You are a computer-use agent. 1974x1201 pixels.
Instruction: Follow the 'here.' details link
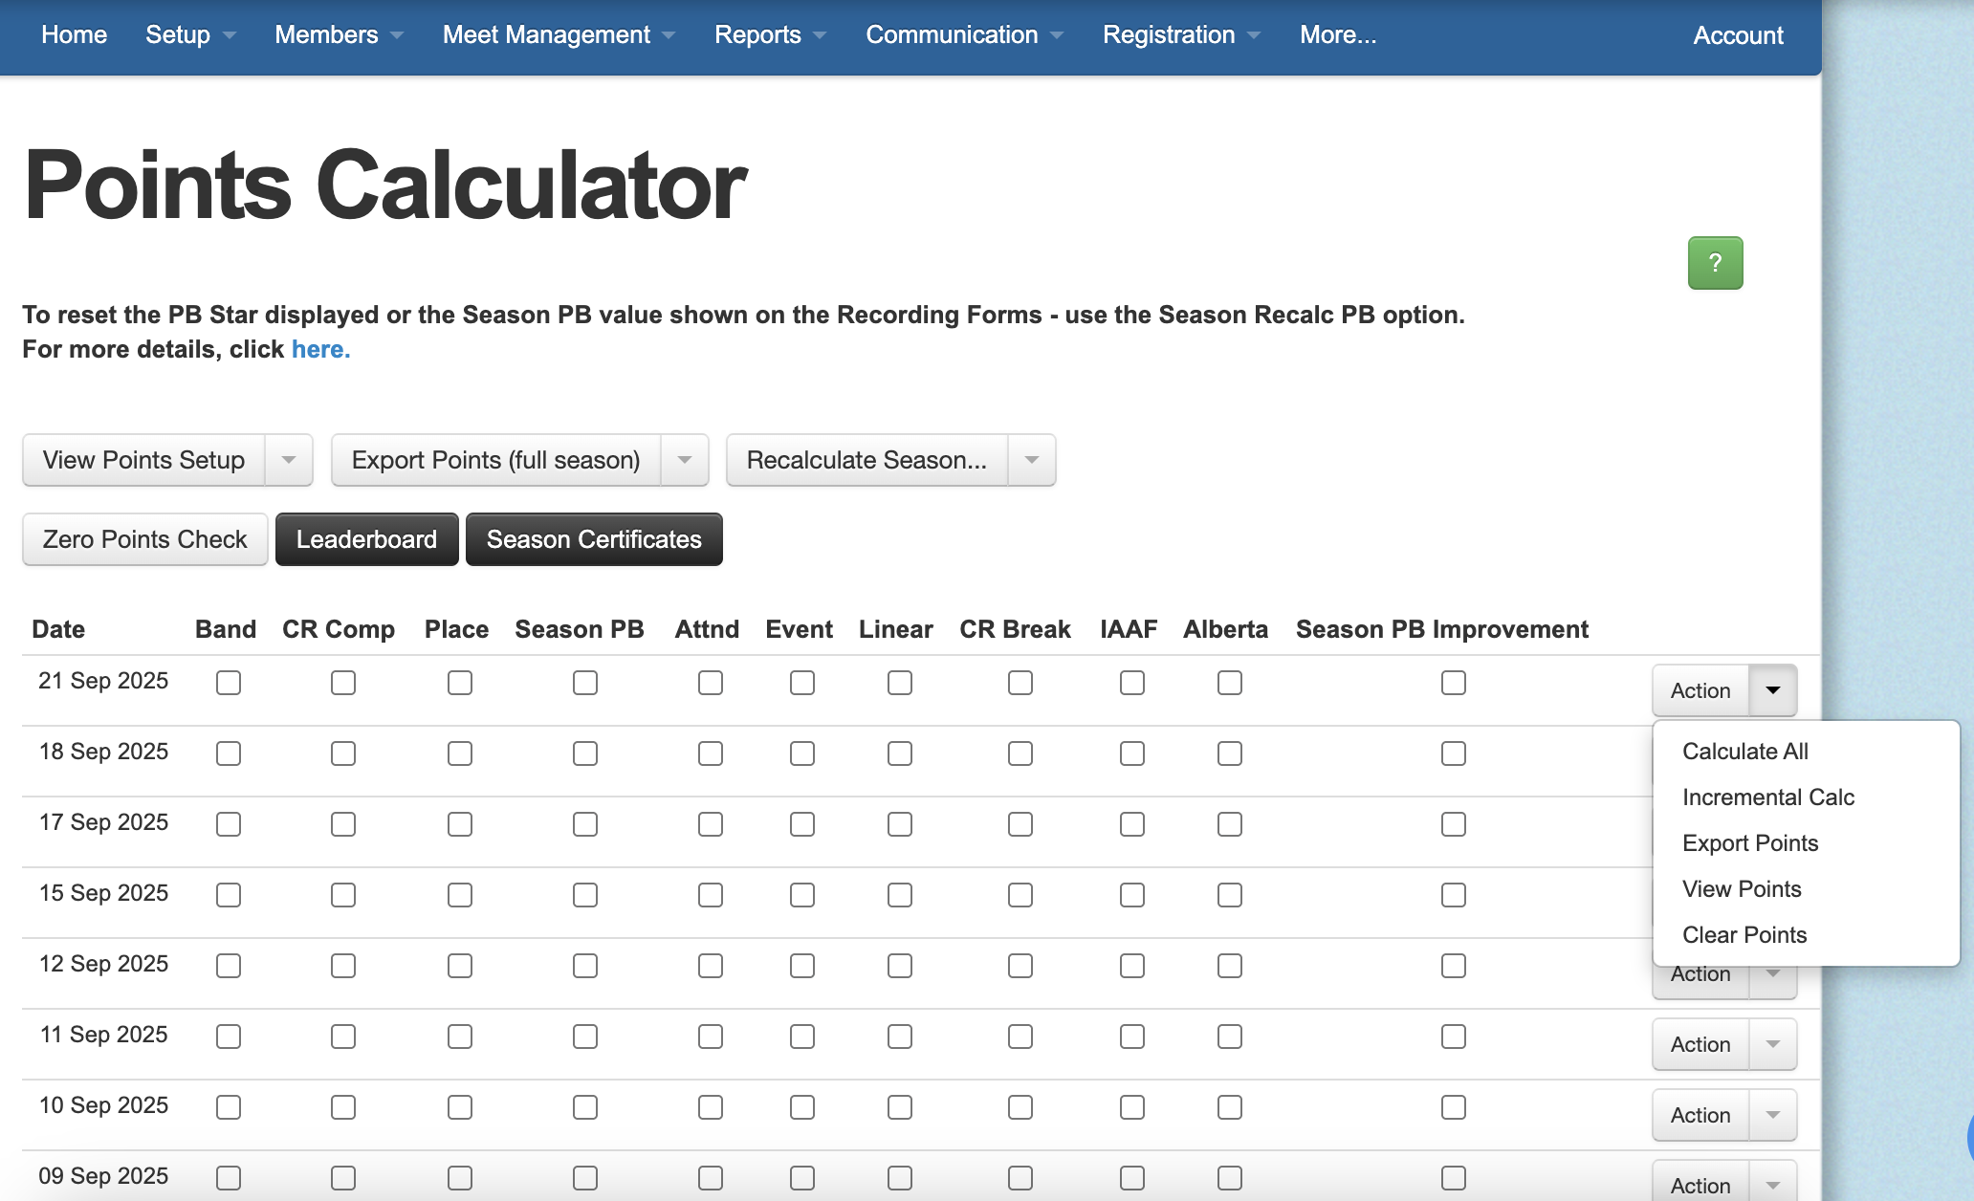[320, 349]
